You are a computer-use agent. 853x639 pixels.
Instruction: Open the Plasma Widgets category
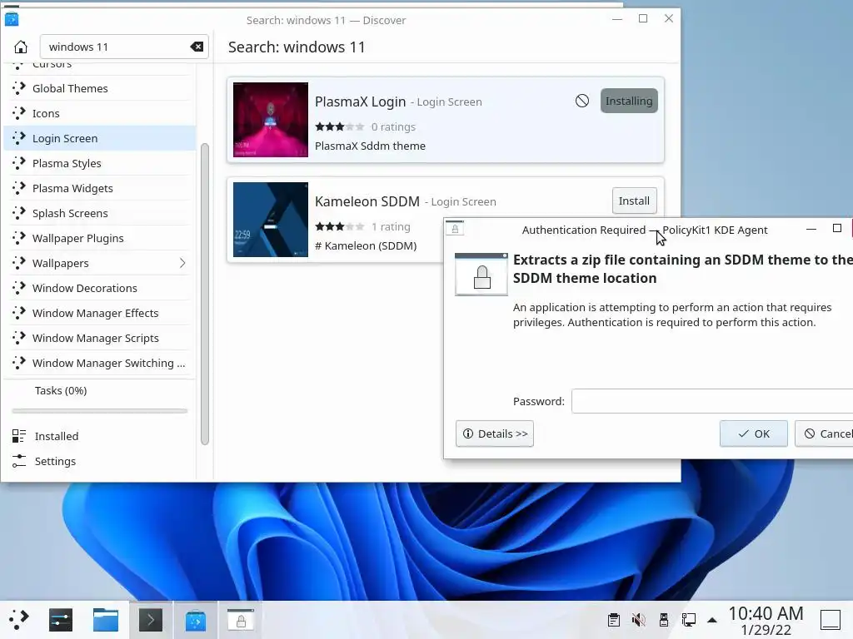[100, 188]
